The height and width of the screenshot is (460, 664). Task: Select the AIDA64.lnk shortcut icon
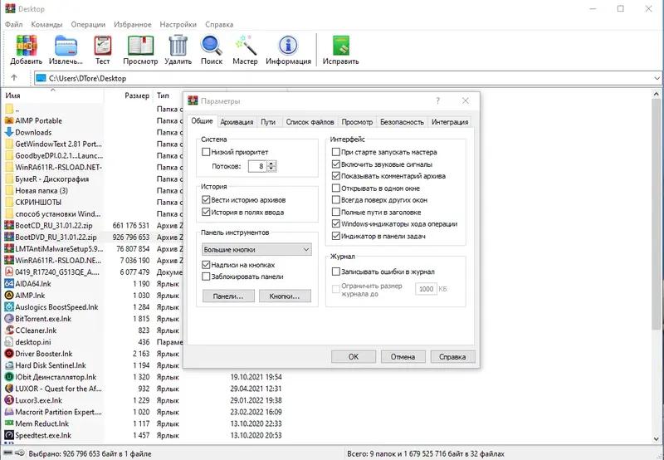coord(9,284)
